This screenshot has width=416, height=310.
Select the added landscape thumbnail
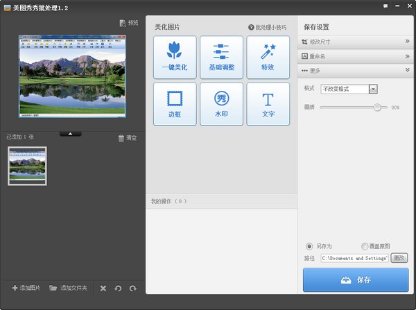(x=27, y=166)
